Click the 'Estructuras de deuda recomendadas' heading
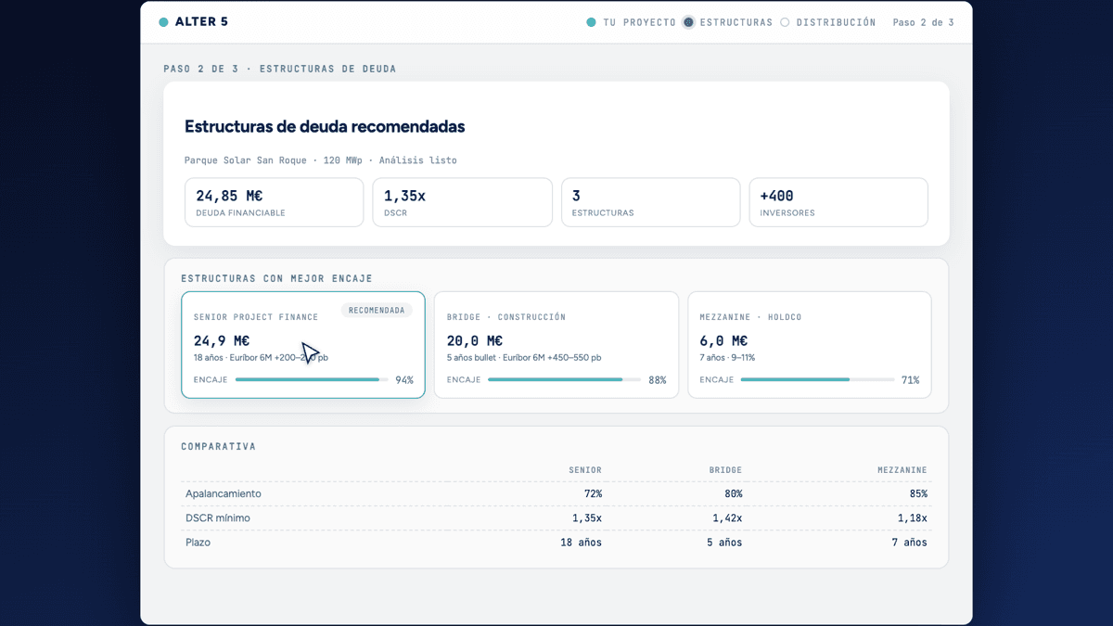This screenshot has width=1113, height=626. [325, 126]
